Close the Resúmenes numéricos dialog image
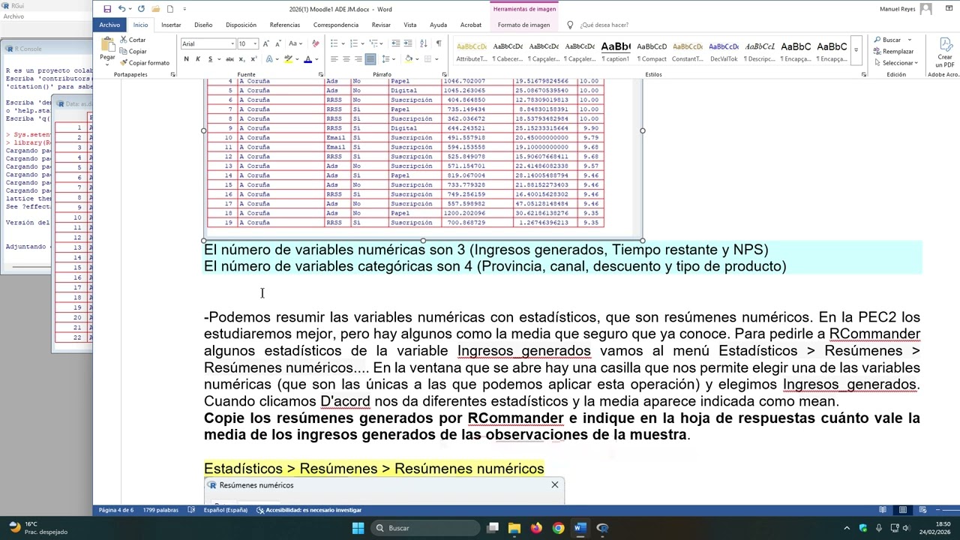 [x=555, y=485]
